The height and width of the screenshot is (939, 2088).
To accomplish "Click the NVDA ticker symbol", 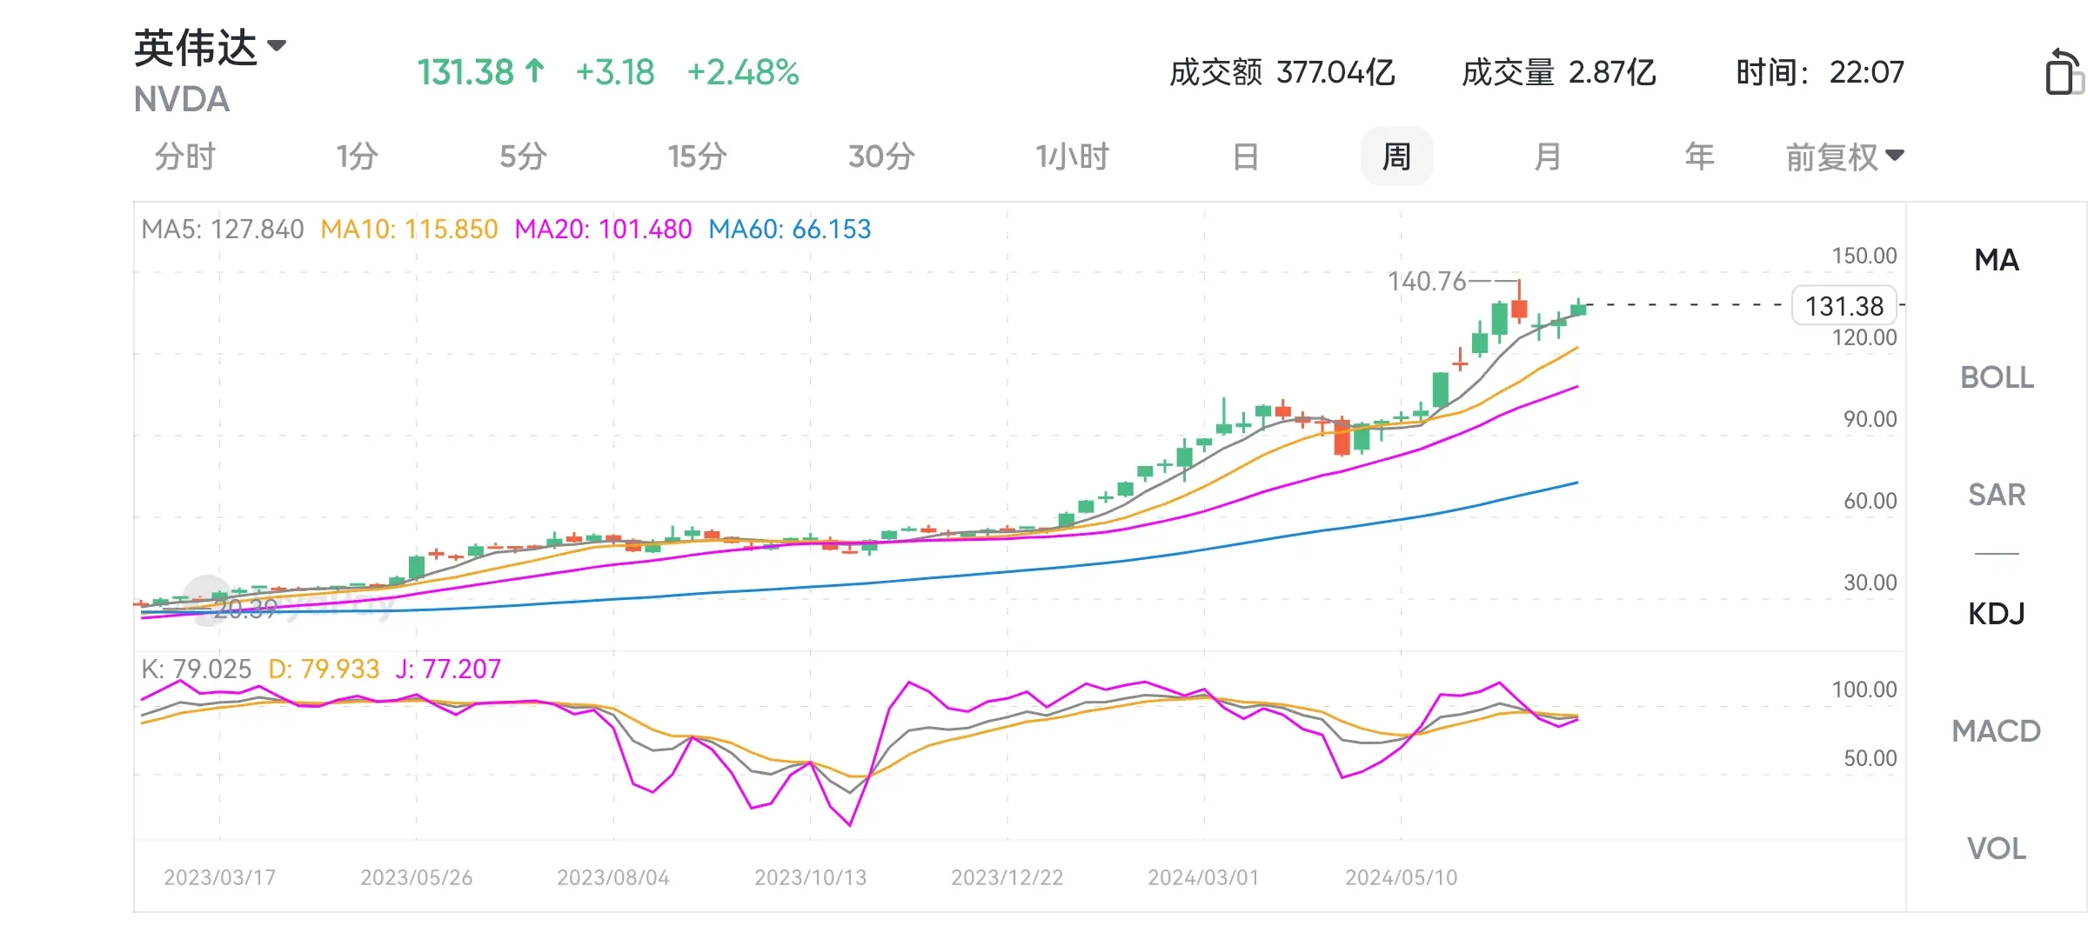I will tap(181, 100).
